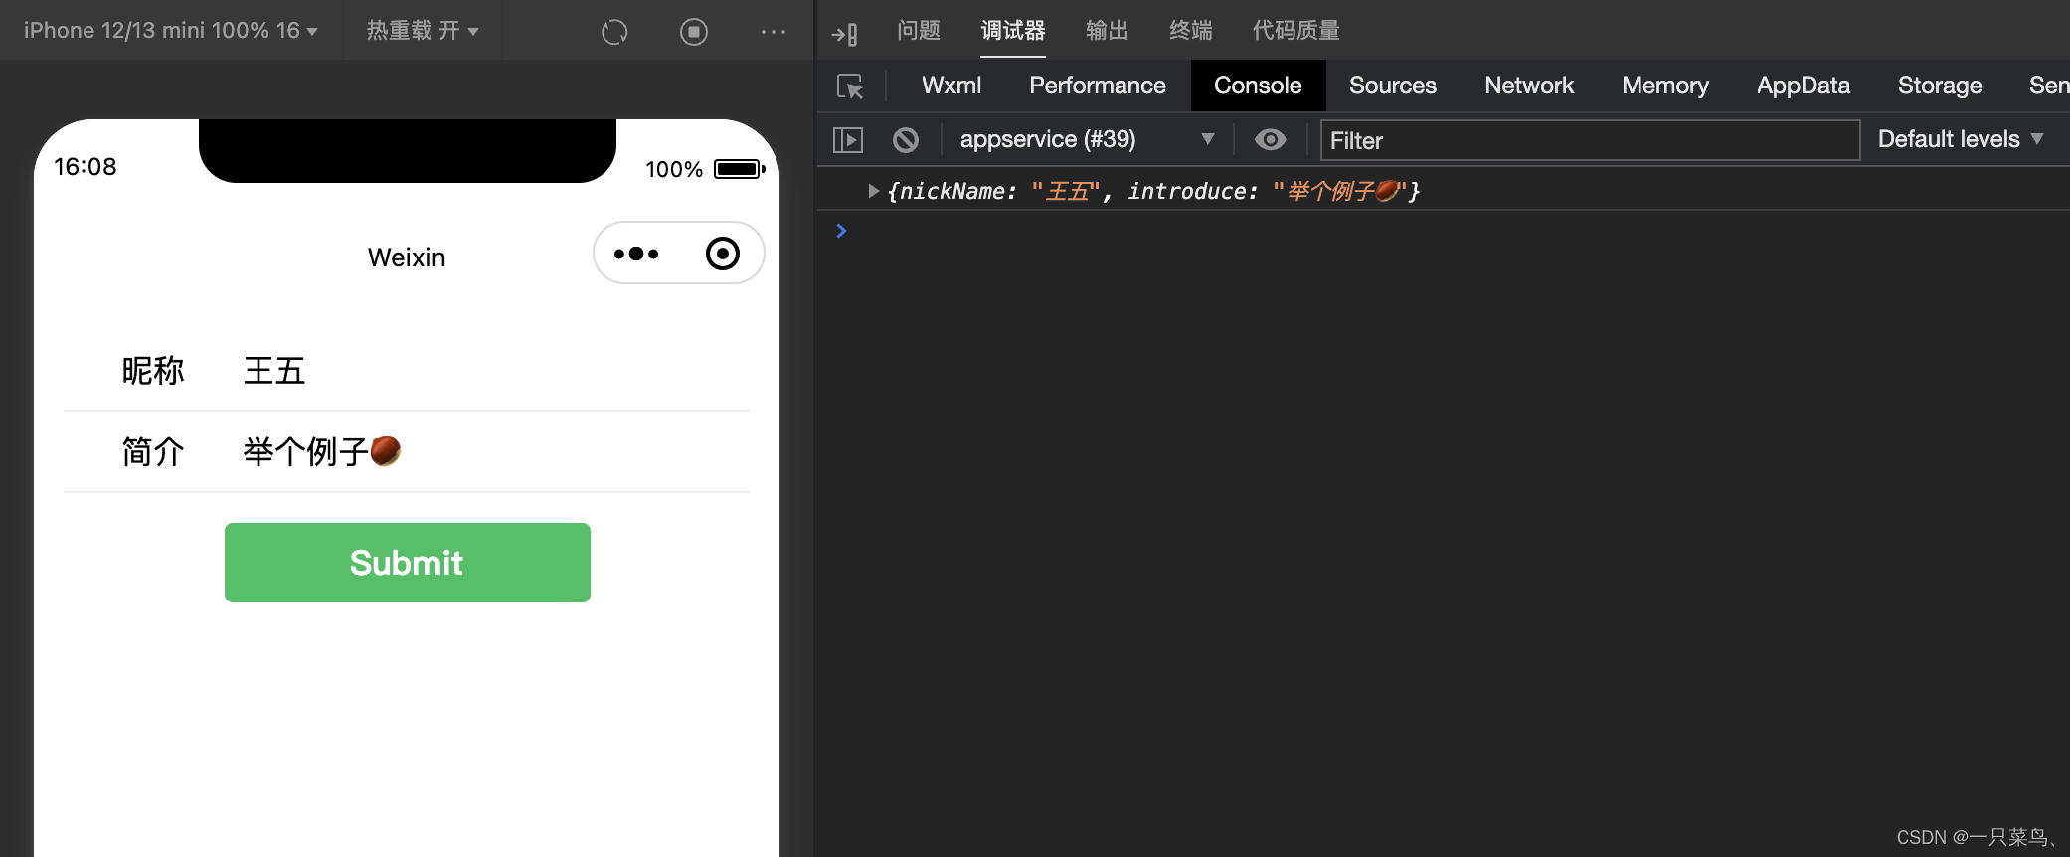Switch to the 终端 tab
2070x857 pixels.
click(1191, 31)
